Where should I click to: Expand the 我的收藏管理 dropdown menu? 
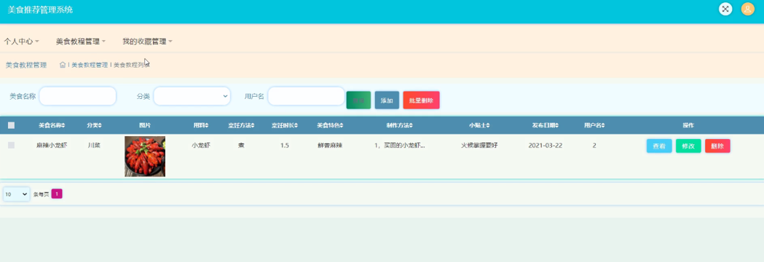tap(148, 42)
